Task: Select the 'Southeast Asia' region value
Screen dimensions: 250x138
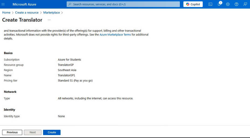Action: click(x=67, y=70)
